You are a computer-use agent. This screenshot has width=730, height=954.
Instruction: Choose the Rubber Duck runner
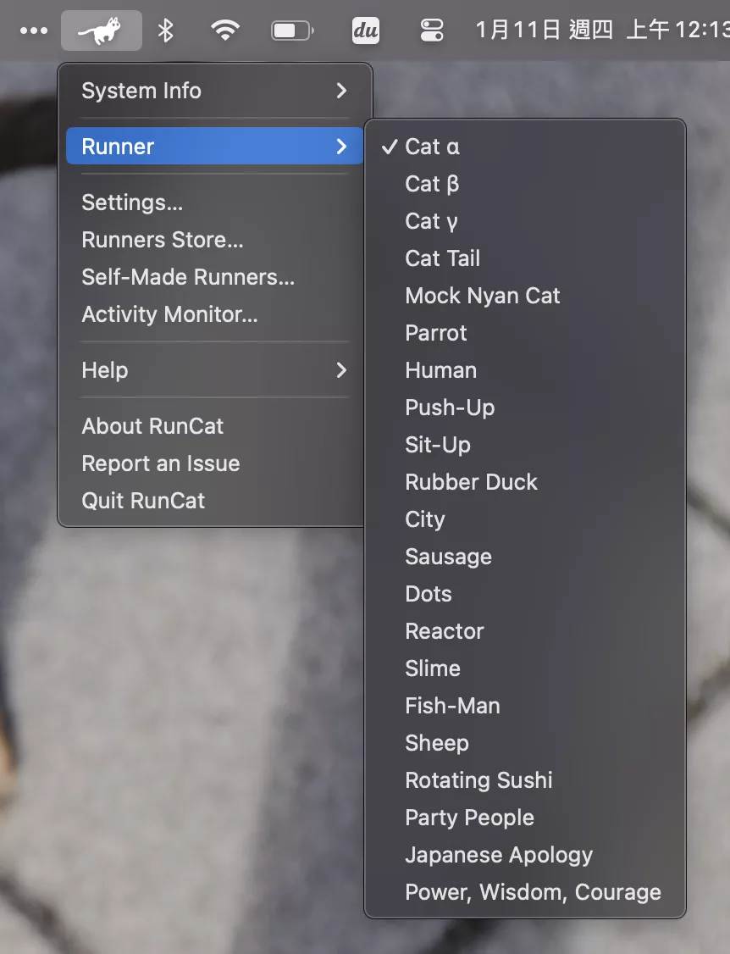[525, 482]
